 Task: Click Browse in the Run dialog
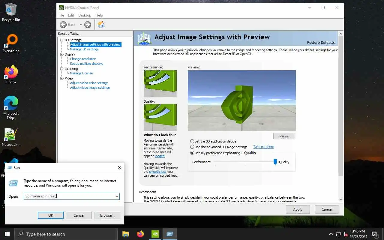click(107, 215)
